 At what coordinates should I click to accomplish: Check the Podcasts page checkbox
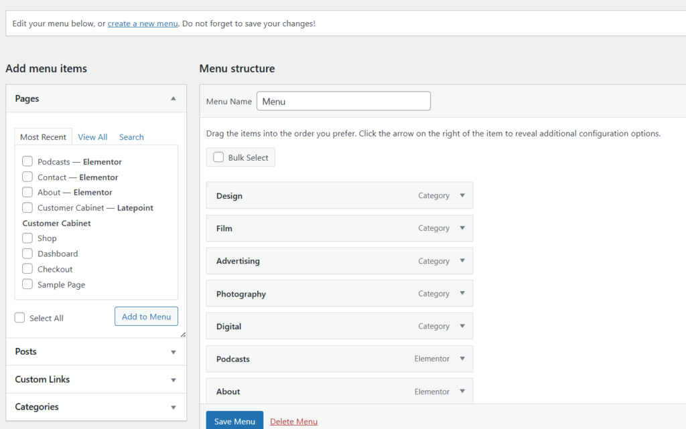coord(27,161)
